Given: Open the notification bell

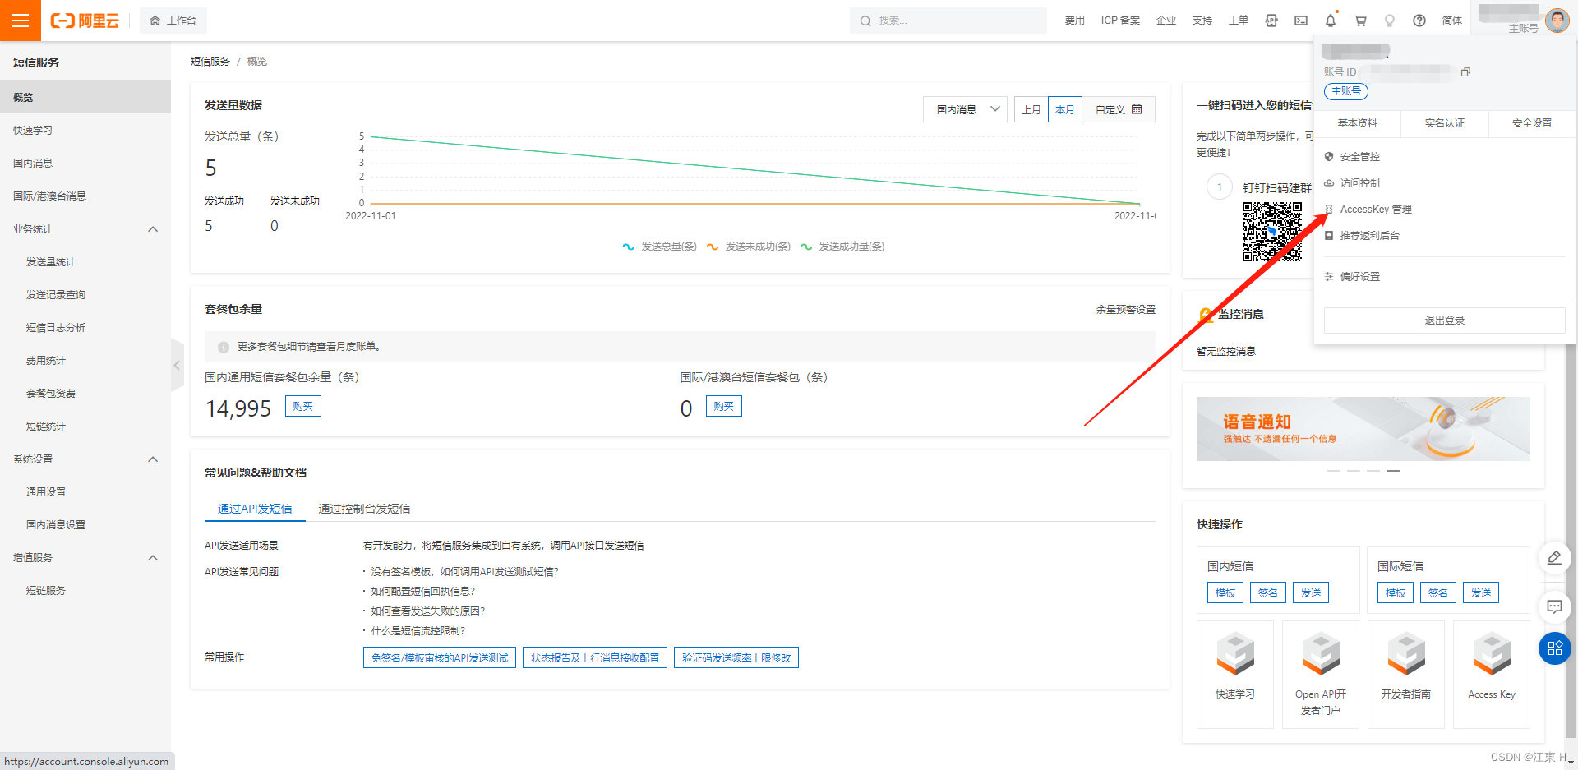Looking at the screenshot, I should pyautogui.click(x=1331, y=21).
